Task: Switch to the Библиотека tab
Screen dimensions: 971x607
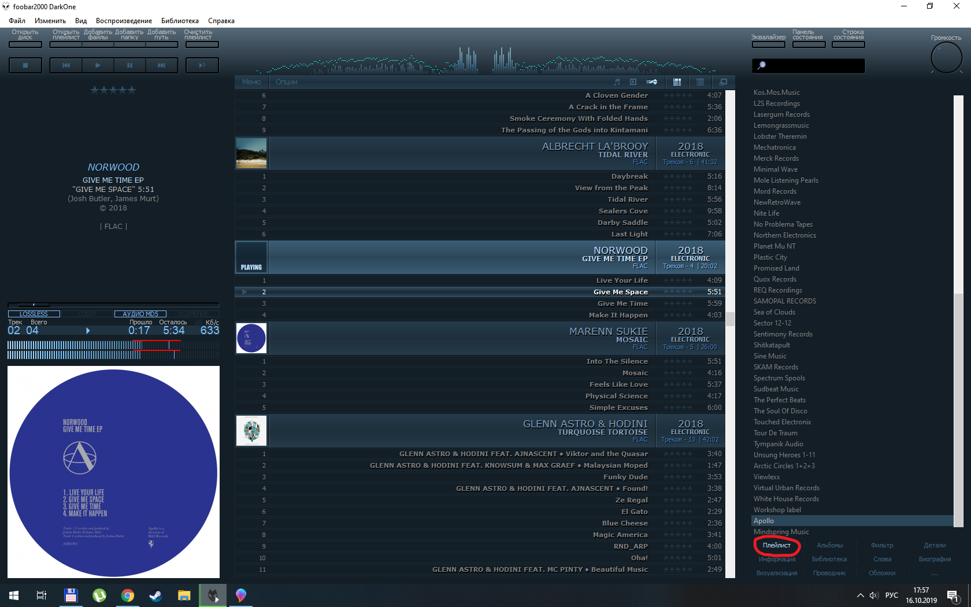Action: [829, 559]
